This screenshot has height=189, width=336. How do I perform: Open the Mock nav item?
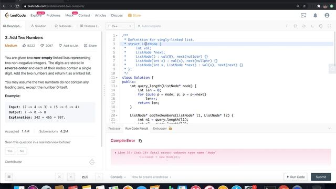pos(69,15)
